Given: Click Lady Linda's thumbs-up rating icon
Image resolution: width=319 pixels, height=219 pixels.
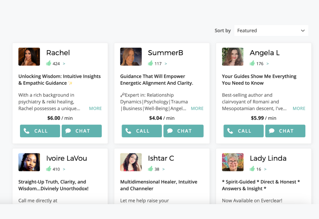Looking at the screenshot, I should pos(252,169).
